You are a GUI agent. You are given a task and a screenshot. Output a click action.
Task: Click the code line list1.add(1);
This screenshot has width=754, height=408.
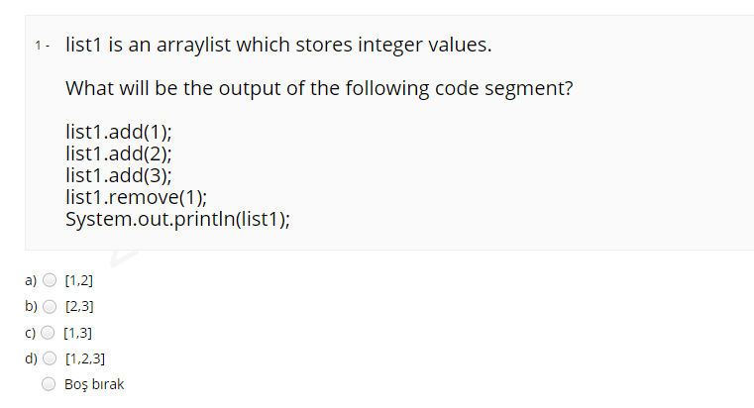pyautogui.click(x=119, y=132)
